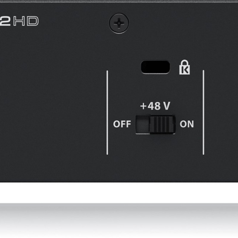Image resolution: width=238 pixels, height=238 pixels.
Task: Select the ON label beside the switch
Action: point(187,124)
